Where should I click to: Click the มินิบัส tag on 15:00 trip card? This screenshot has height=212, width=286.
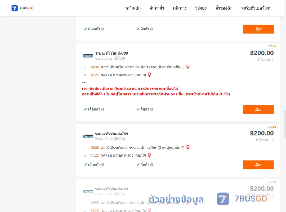point(272,127)
